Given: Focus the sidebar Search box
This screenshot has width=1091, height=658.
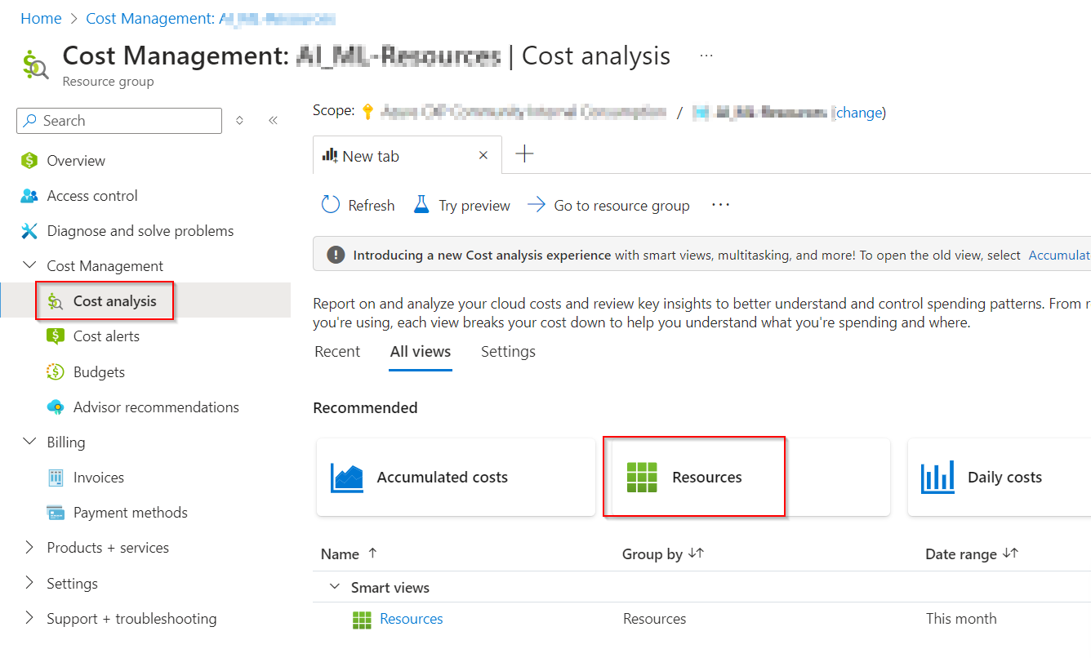Looking at the screenshot, I should tap(119, 121).
